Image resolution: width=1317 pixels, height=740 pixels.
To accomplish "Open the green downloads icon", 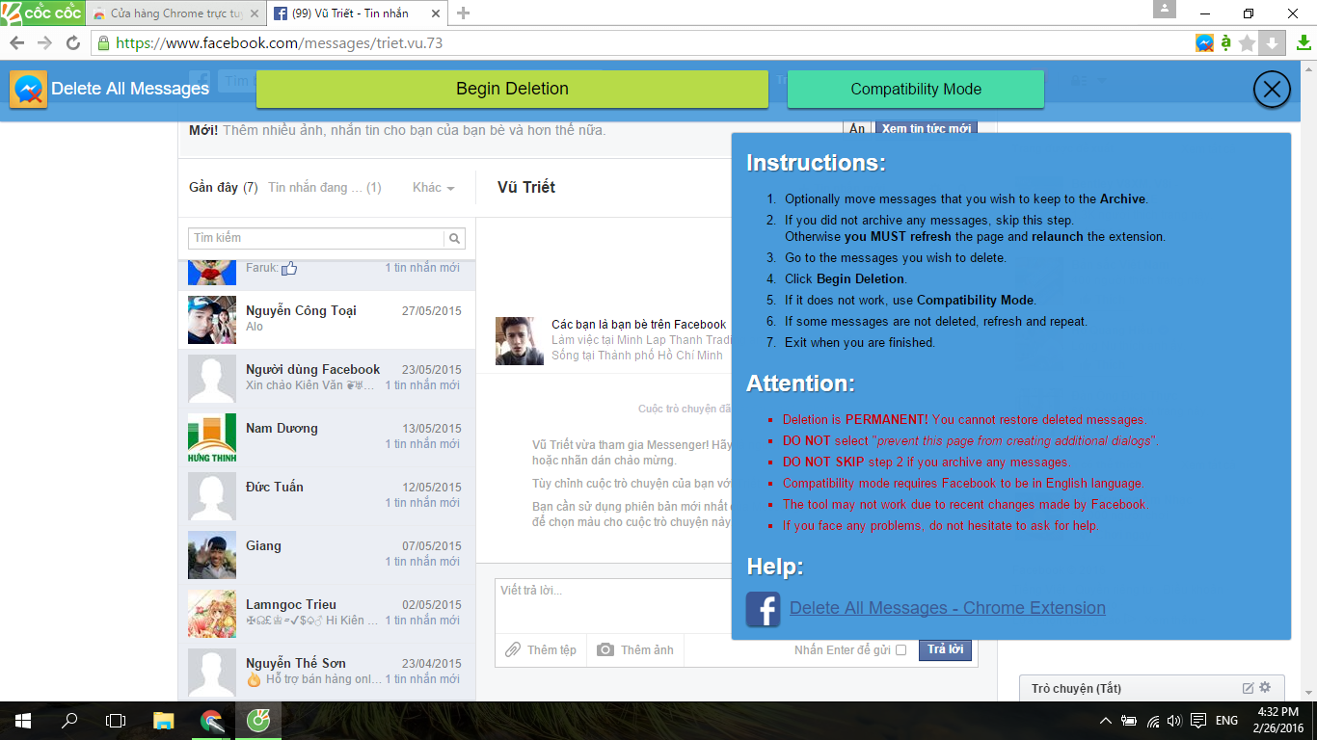I will 1303,42.
